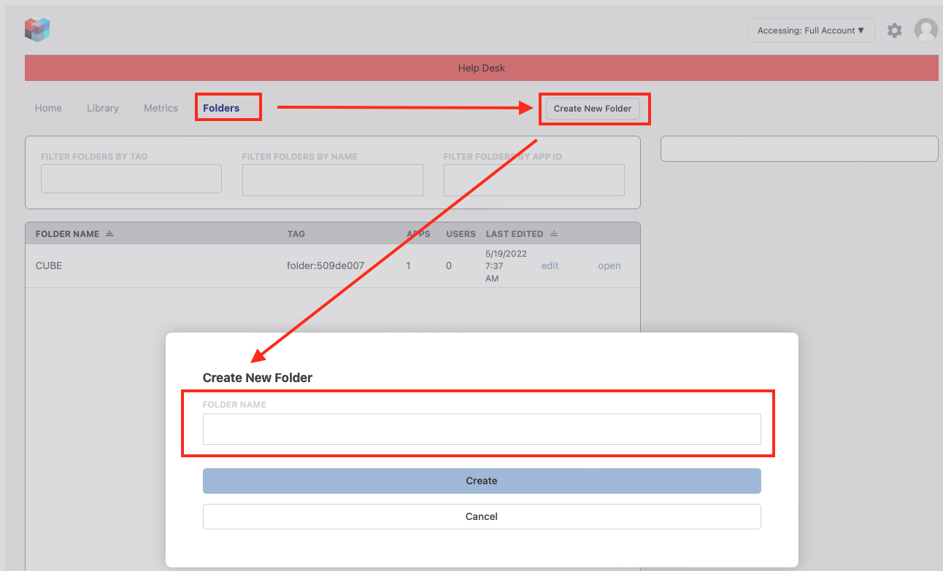The image size is (943, 571).
Task: Click the Filter Folders by Name field
Action: tap(333, 180)
